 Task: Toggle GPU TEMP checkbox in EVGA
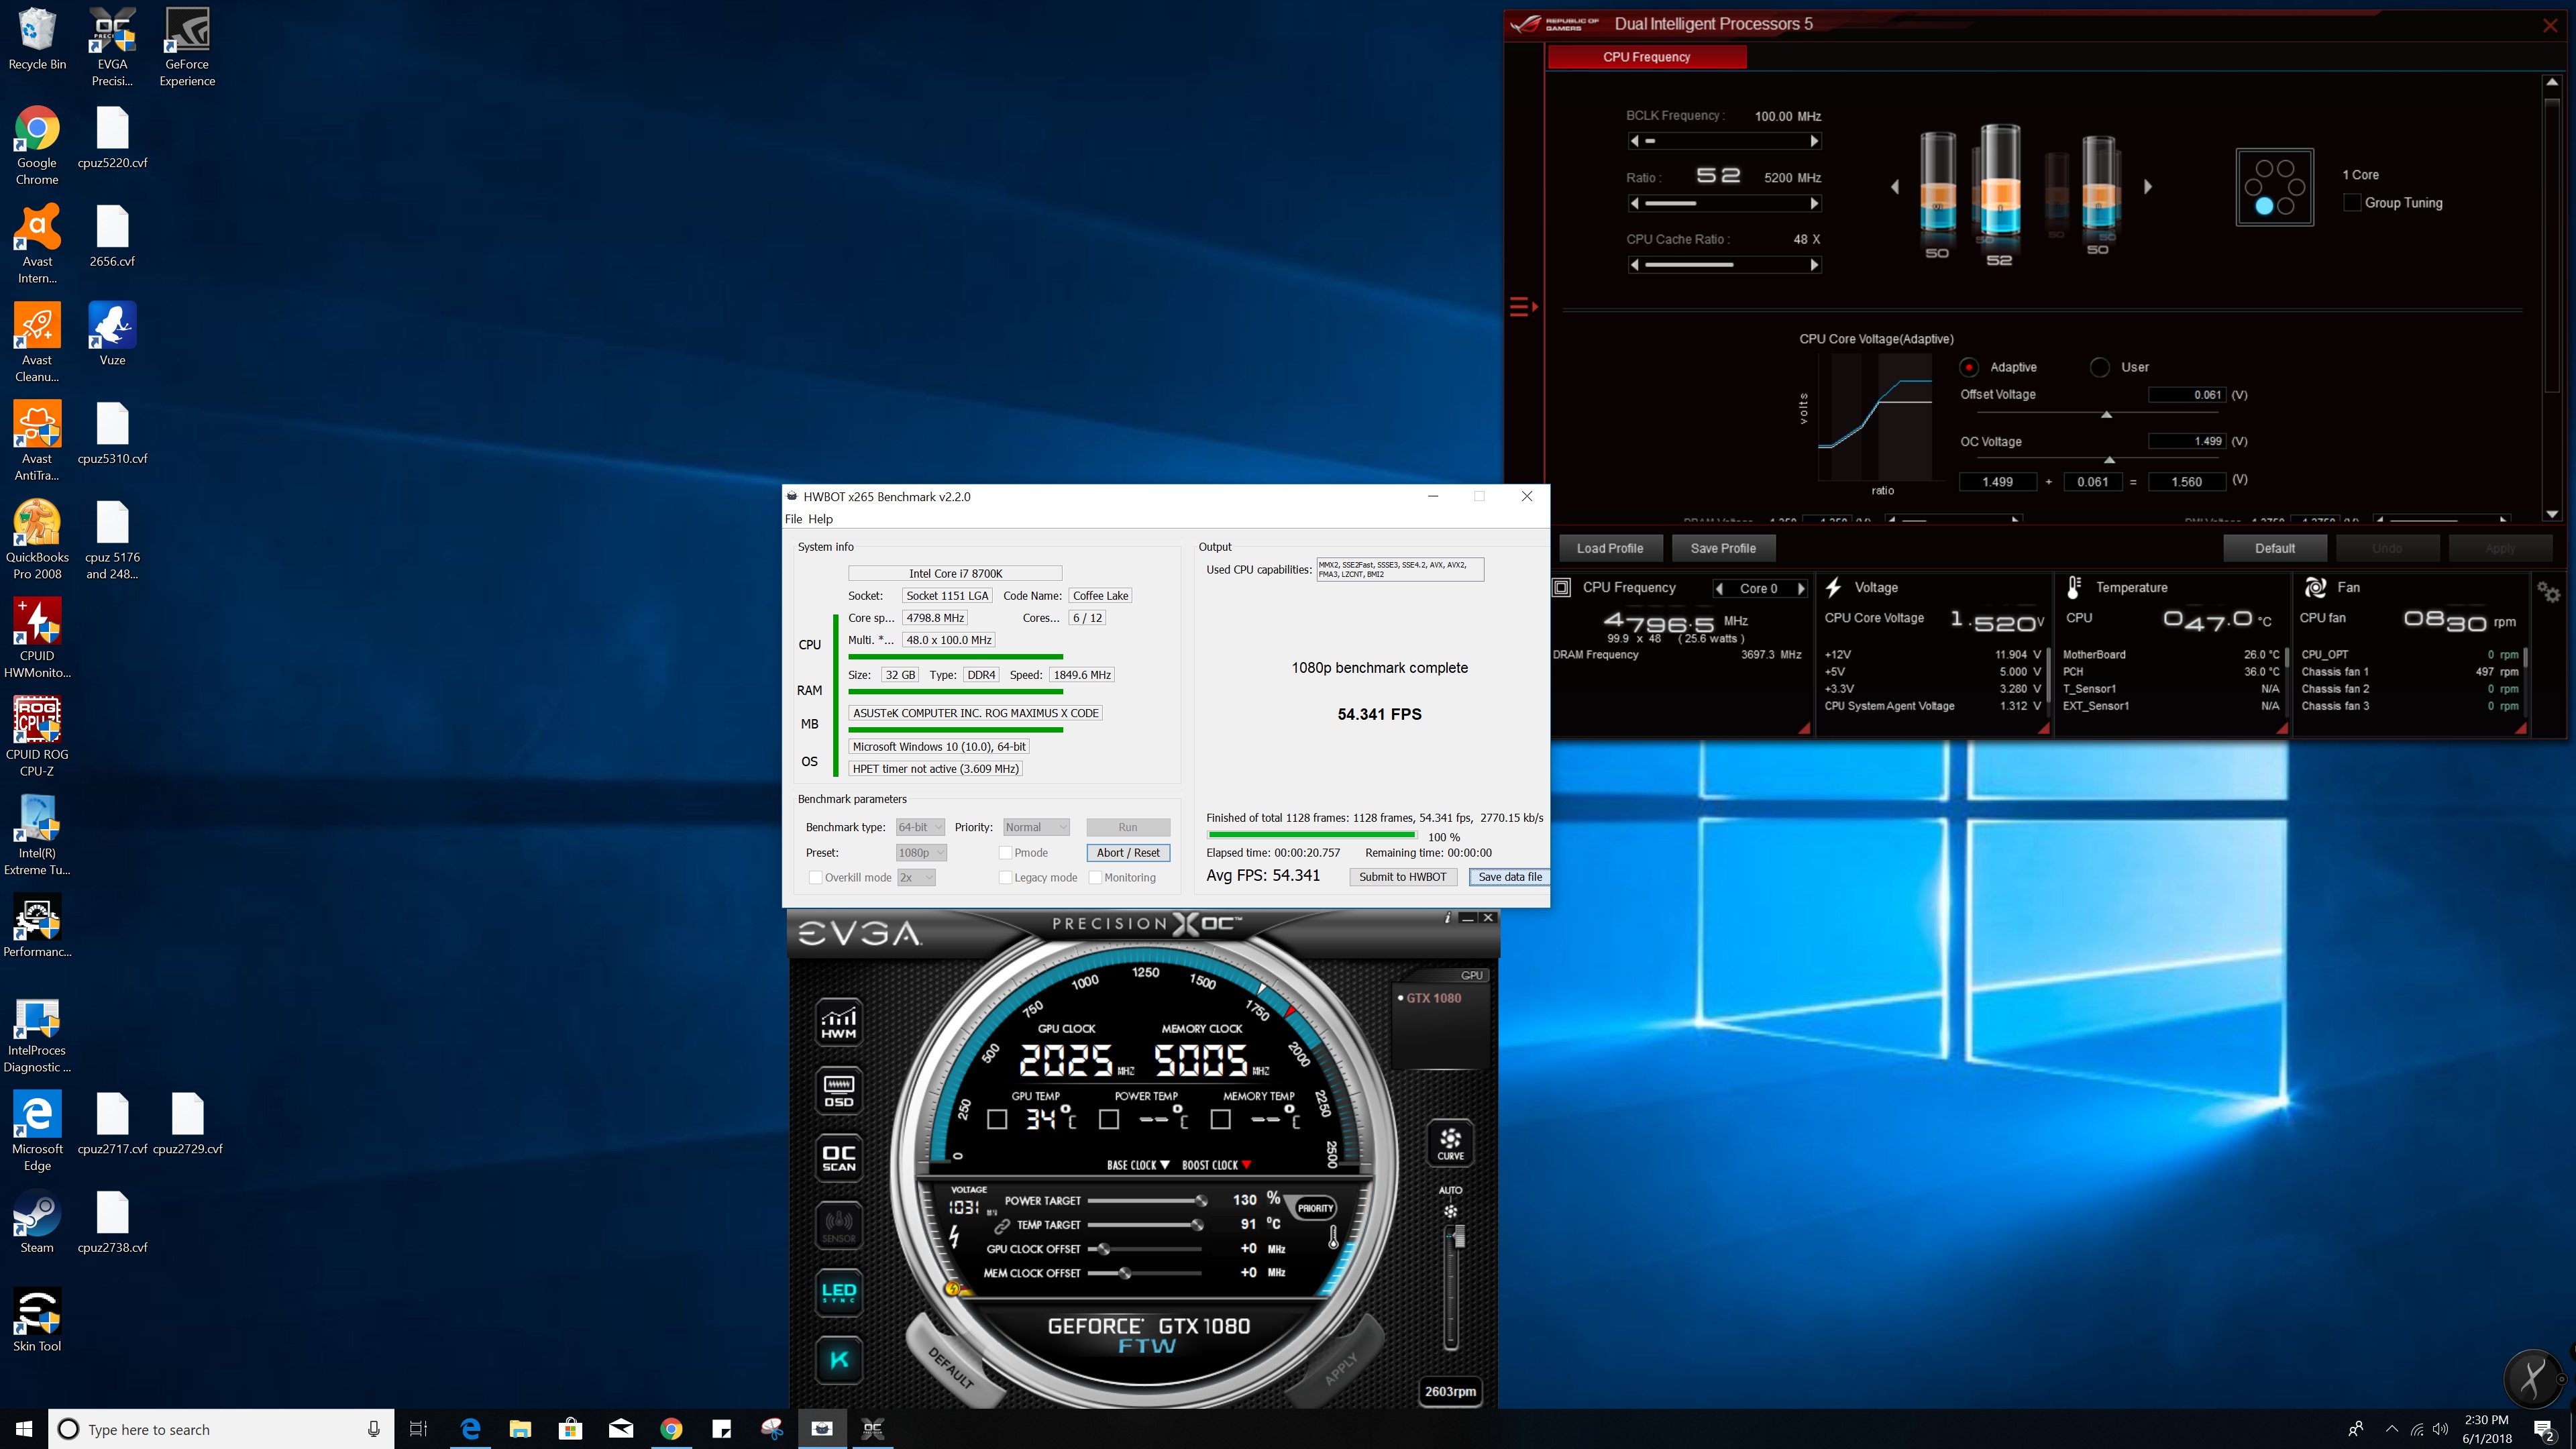pos(996,1120)
